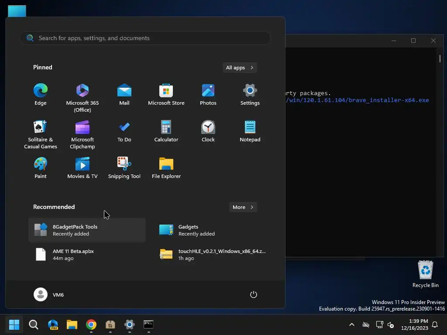Open Microsoft Store from Pinned apps
Screen dimensions: 447x335
(166, 95)
